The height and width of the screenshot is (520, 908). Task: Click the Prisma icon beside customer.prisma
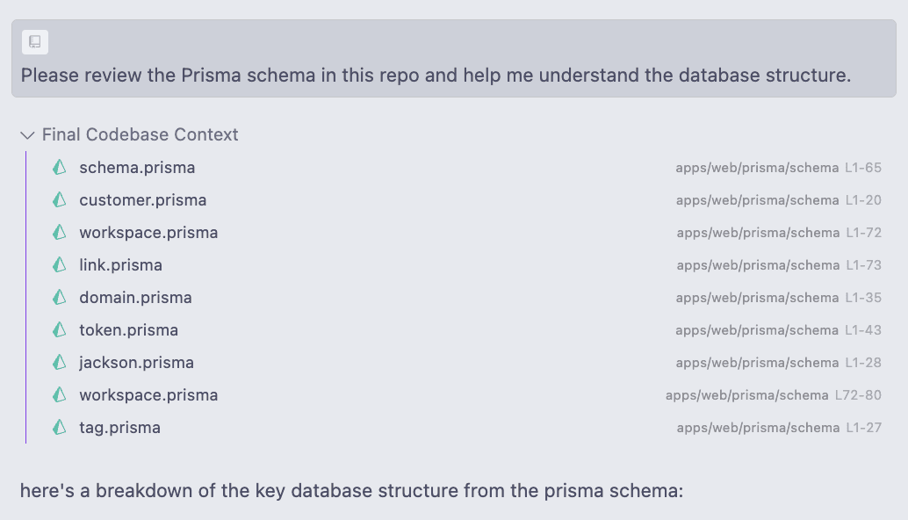(60, 200)
